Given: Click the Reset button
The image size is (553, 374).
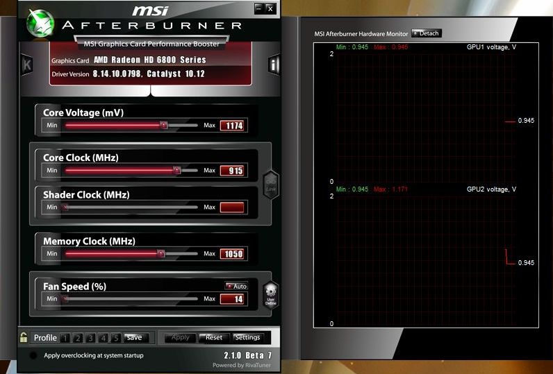Looking at the screenshot, I should coord(214,337).
